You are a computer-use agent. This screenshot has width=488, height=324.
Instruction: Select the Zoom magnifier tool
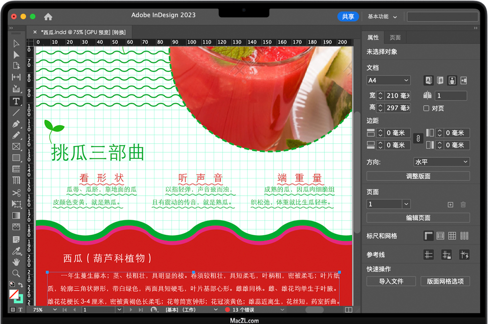16,273
